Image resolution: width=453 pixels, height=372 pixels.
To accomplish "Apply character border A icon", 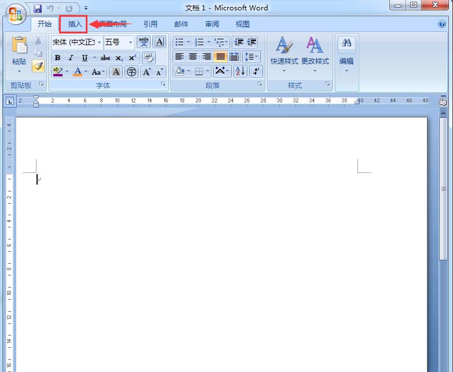I will [159, 42].
